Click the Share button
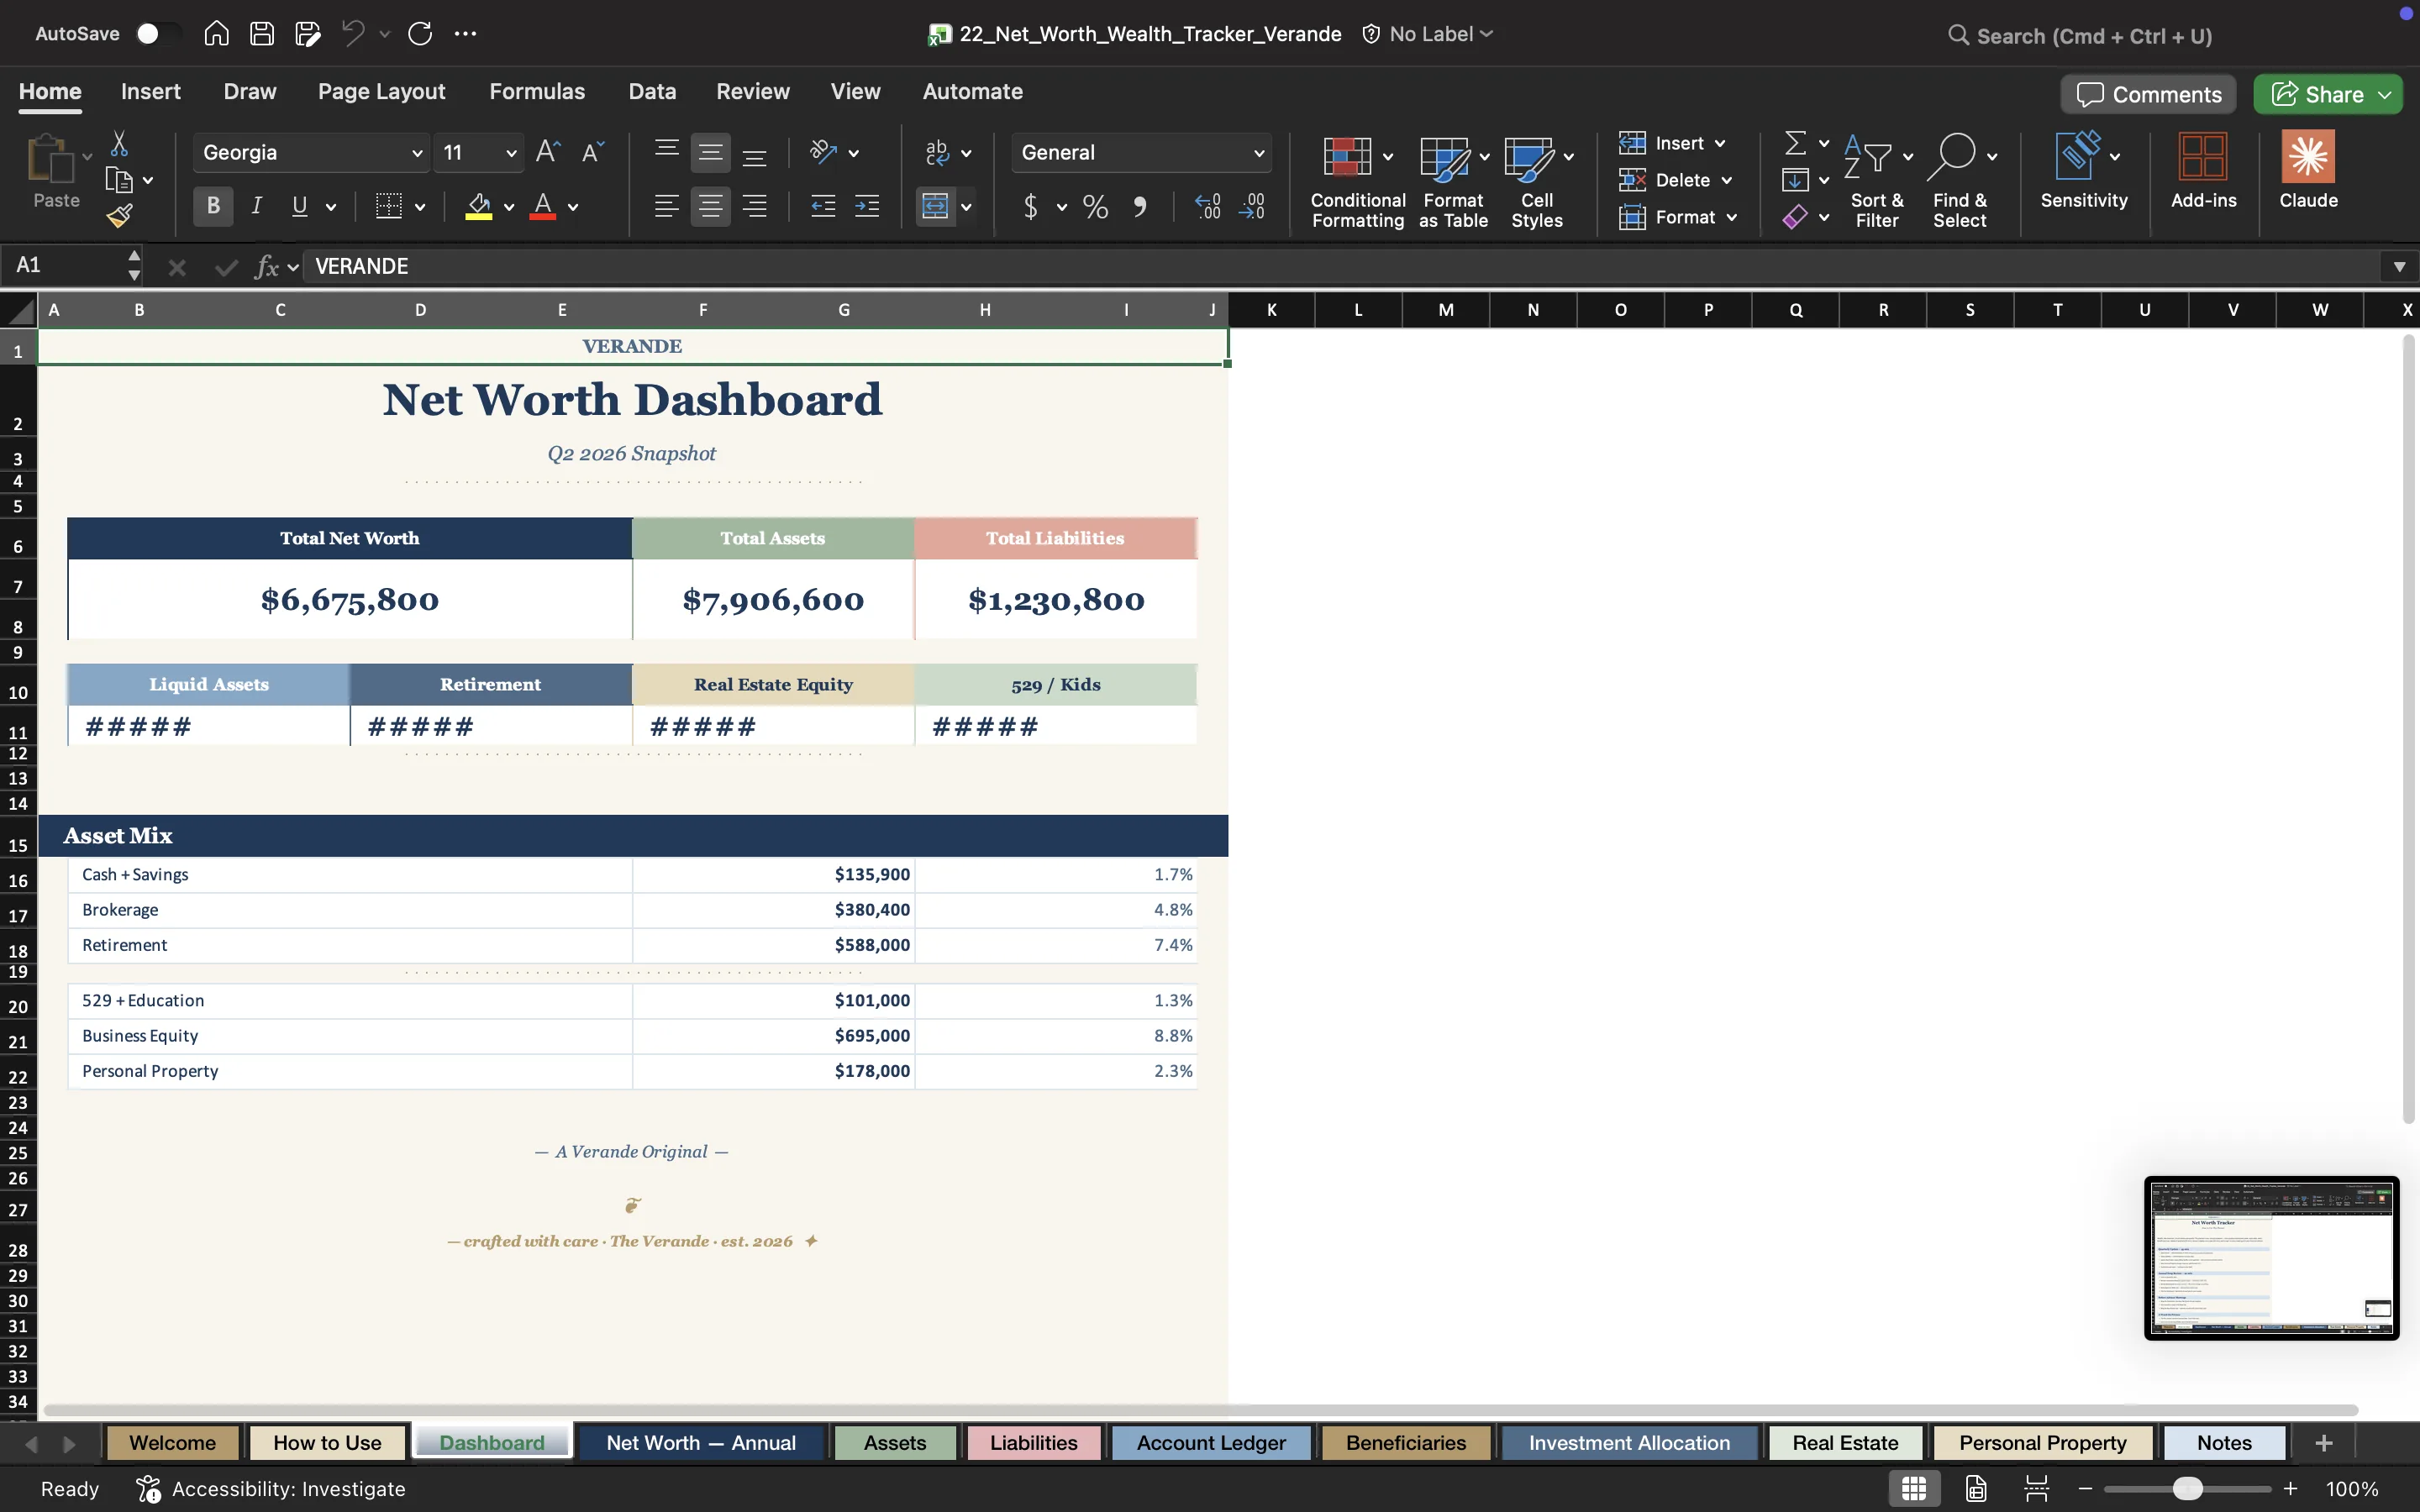 tap(2328, 94)
